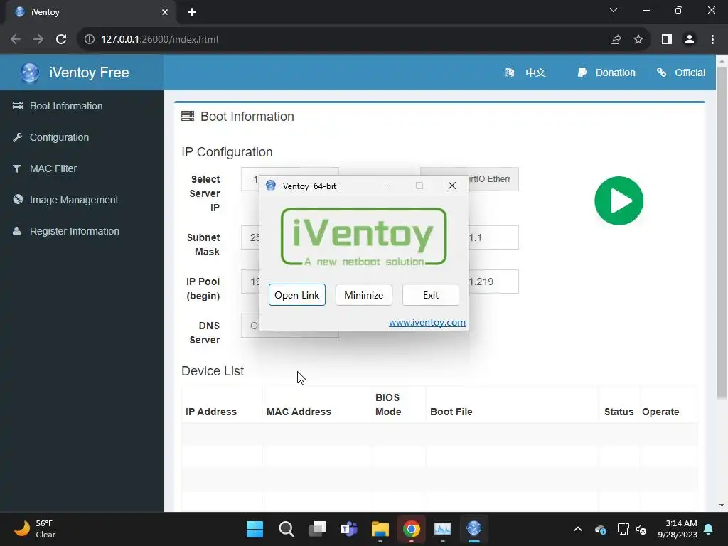Minimize the iVentoy dialog using its title bar button

[x=387, y=186]
